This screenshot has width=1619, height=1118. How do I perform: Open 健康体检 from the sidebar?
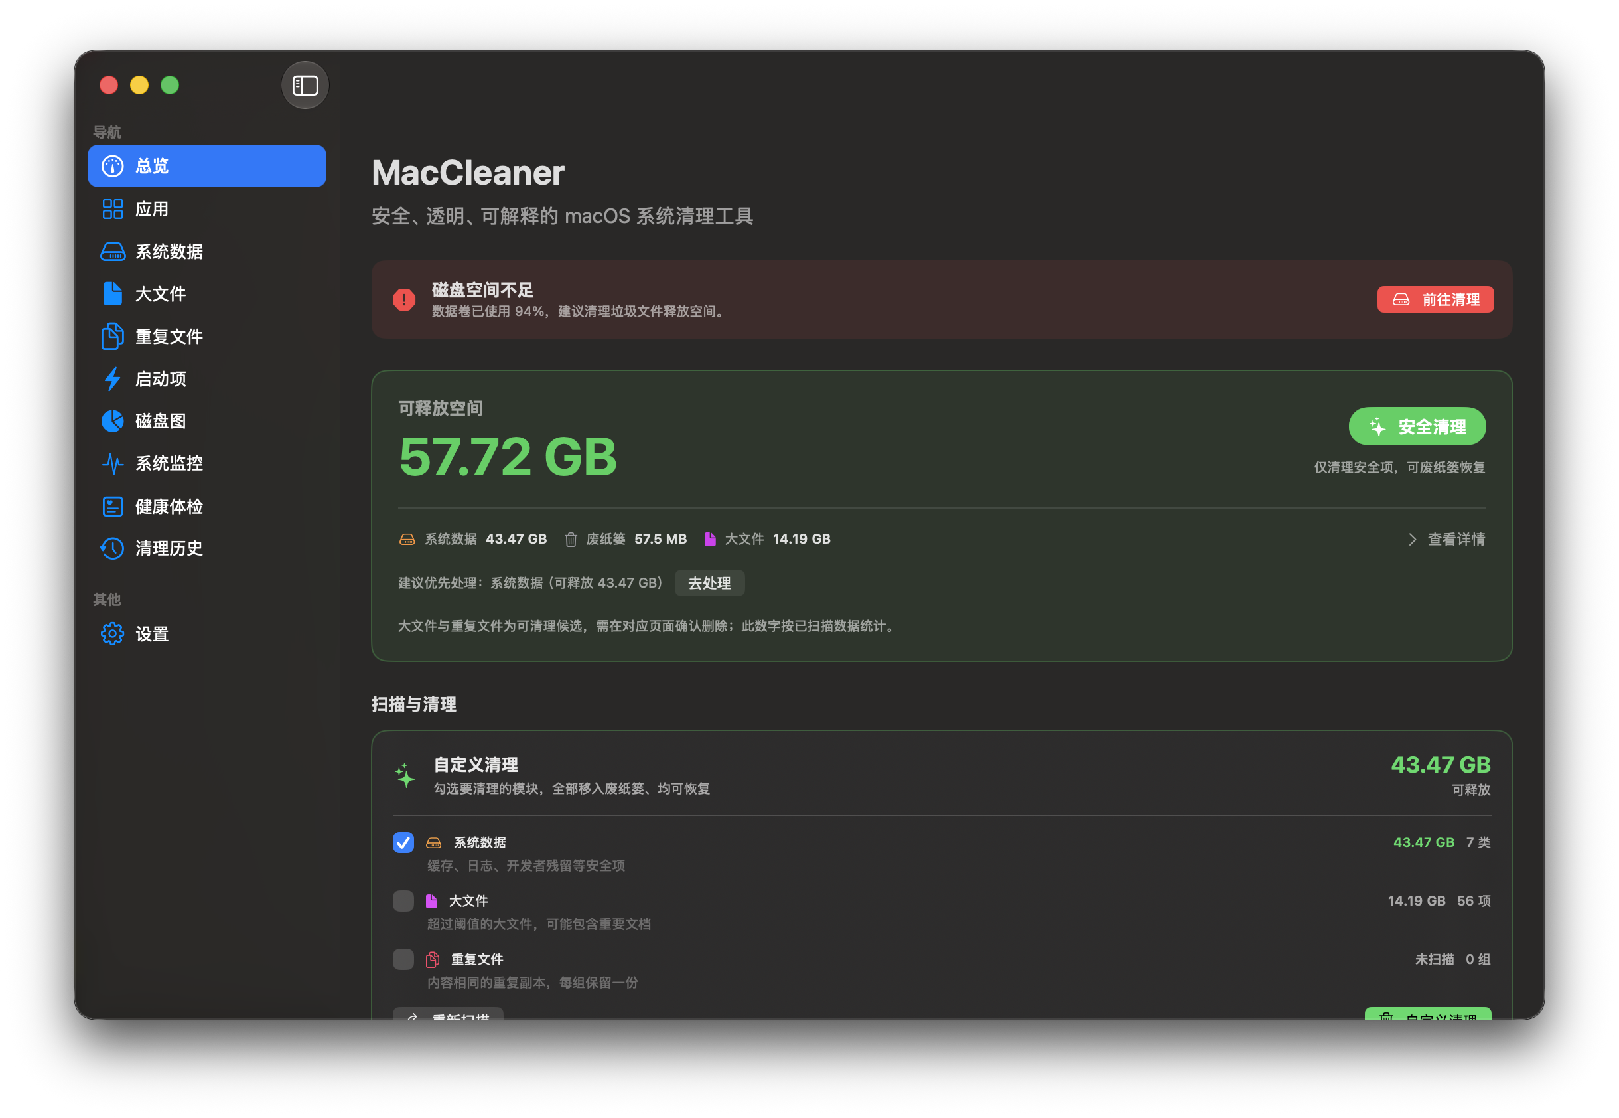pyautogui.click(x=207, y=507)
